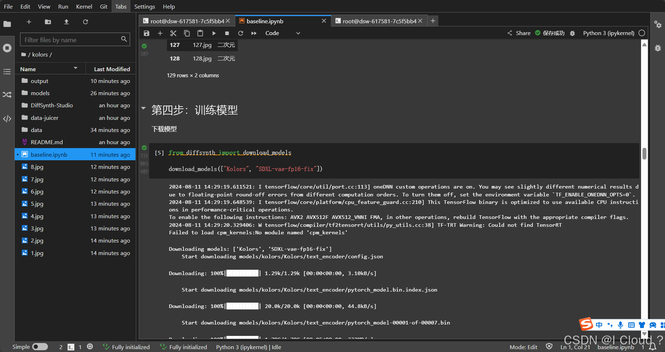
Task: Change file sorting via Name column arrow
Action: pos(75,68)
